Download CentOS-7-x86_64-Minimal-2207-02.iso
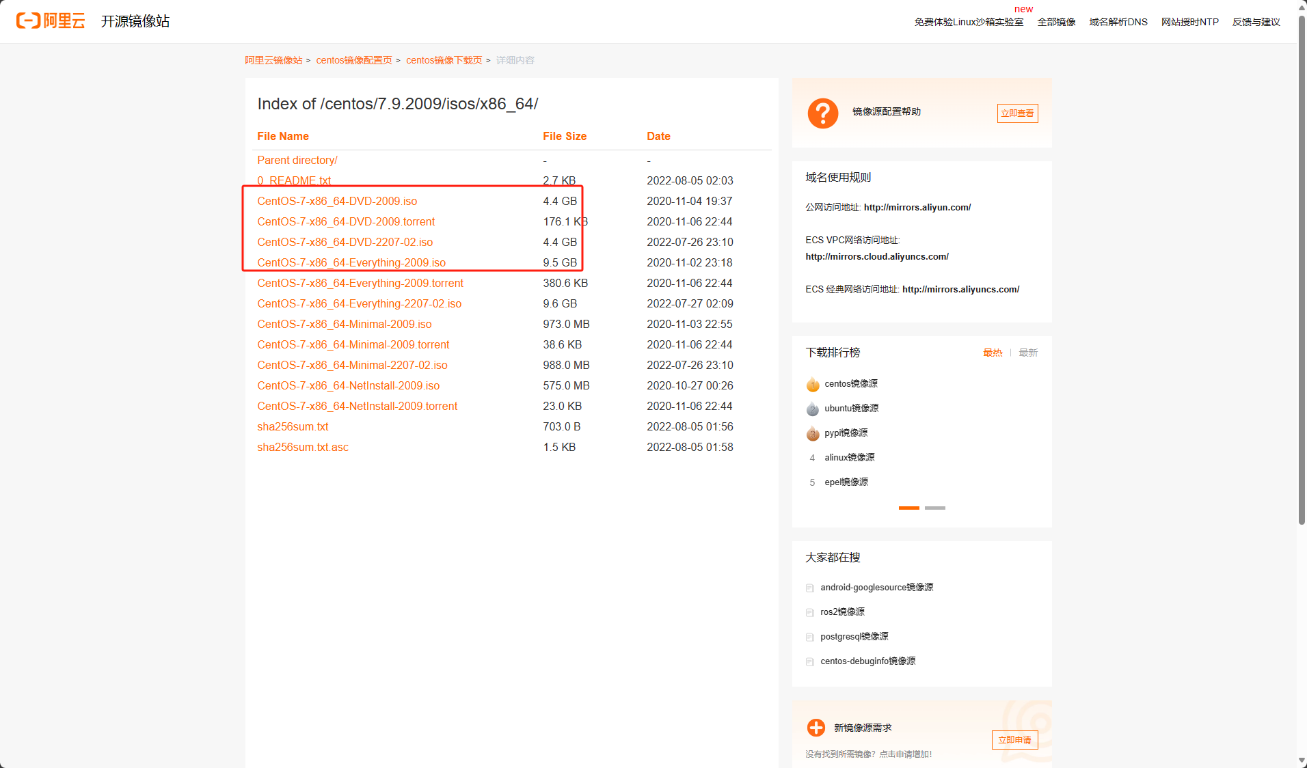 click(353, 365)
